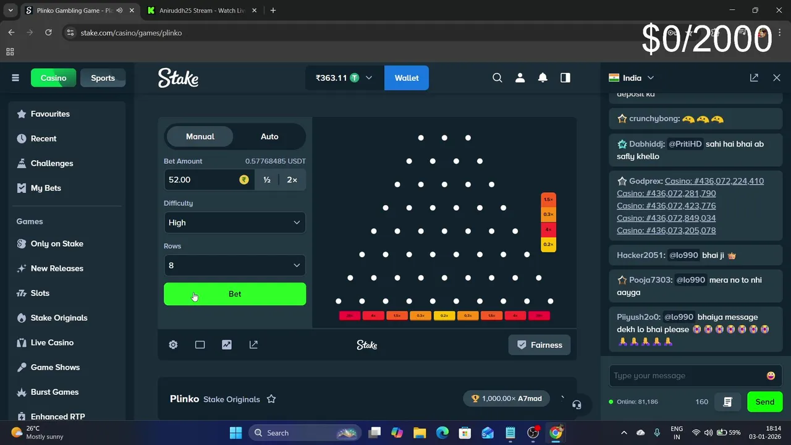The image size is (791, 445).
Task: Click the Stake logo in header
Action: pos(178,78)
